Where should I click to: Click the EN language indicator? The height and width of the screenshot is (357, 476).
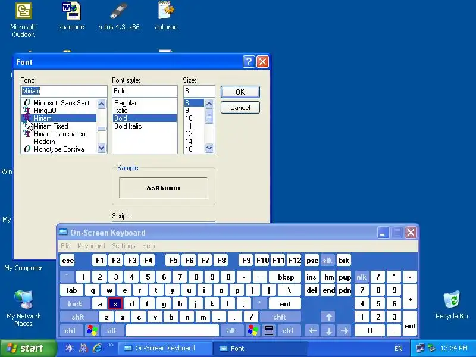(399, 349)
